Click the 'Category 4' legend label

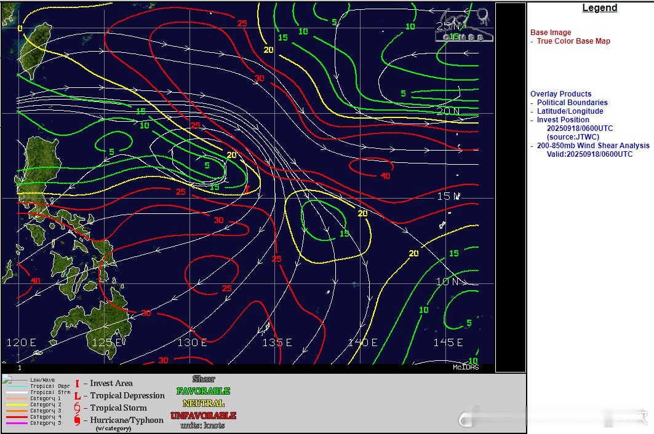pos(46,417)
